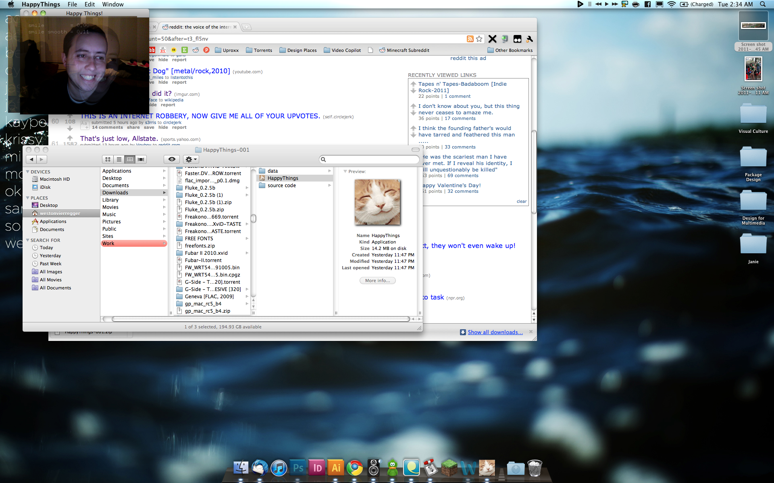
Task: Open the Minecraft icon in dock
Action: tap(449, 468)
